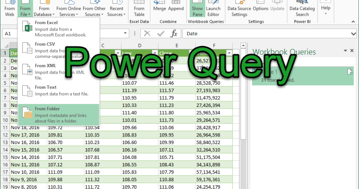The height and width of the screenshot is (189, 359).
Task: Click the Merge queries button
Action: (159, 8)
